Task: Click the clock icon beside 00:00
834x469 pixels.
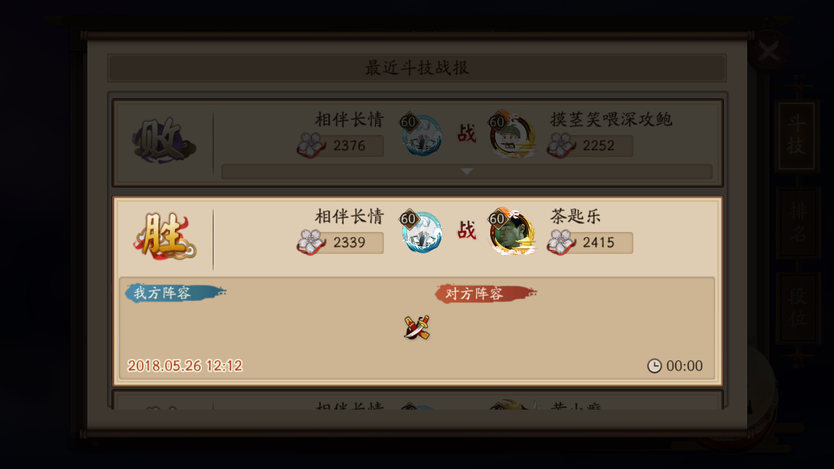Action: [654, 366]
